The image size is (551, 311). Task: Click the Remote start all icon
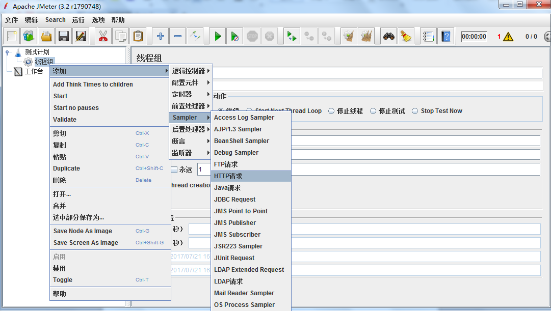click(292, 36)
